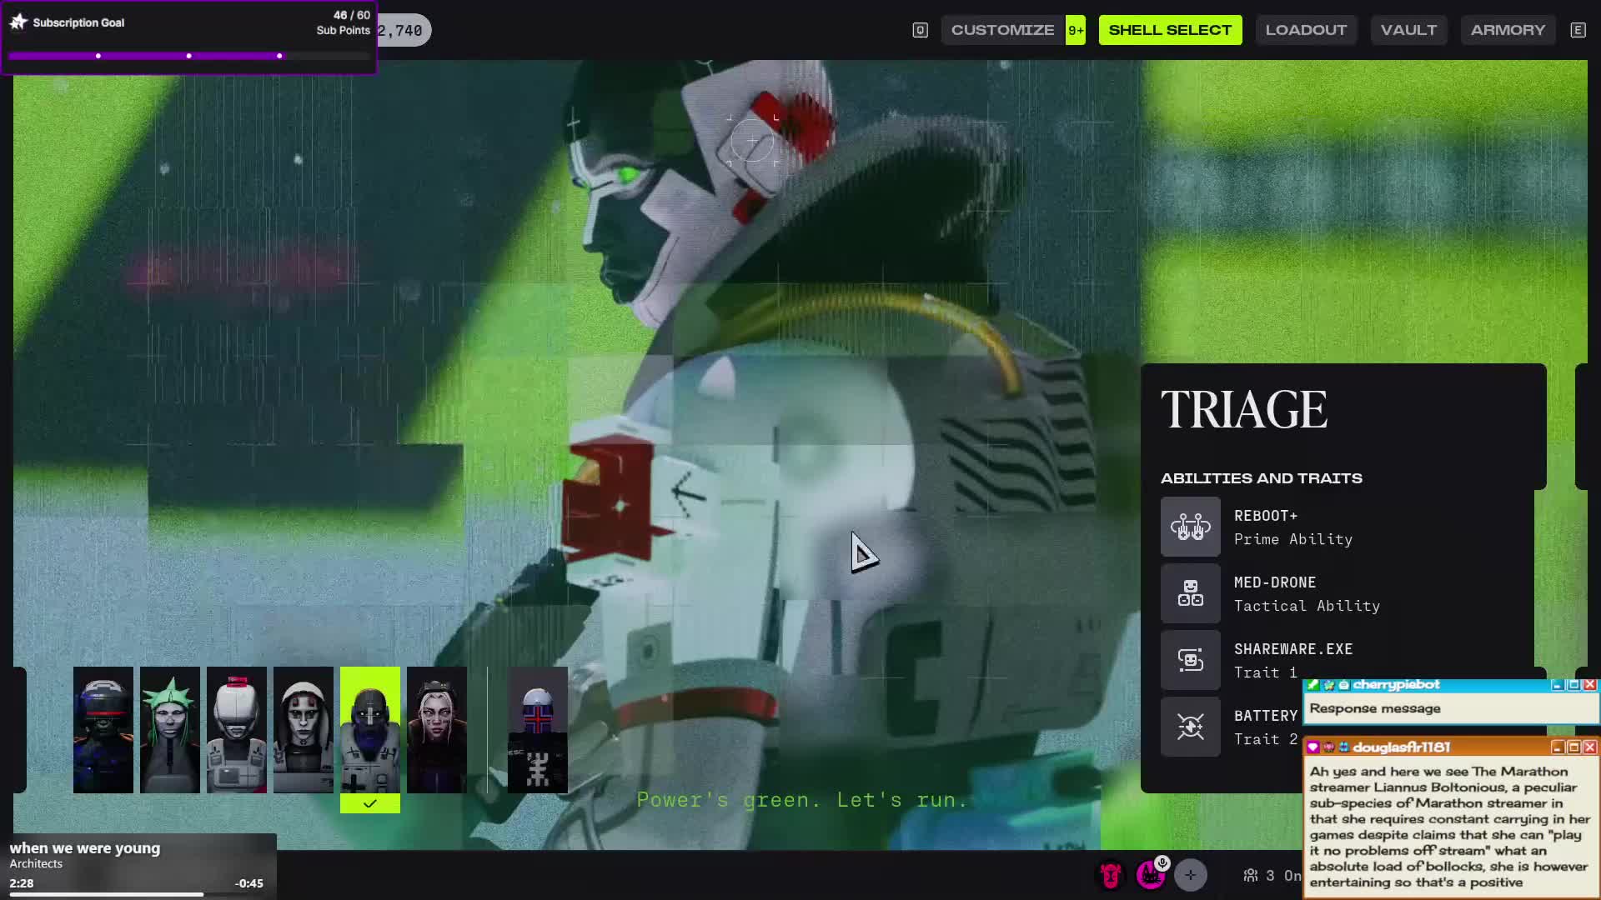This screenshot has height=900, width=1601.
Task: Choose the green spiky crown shell portrait
Action: (170, 730)
